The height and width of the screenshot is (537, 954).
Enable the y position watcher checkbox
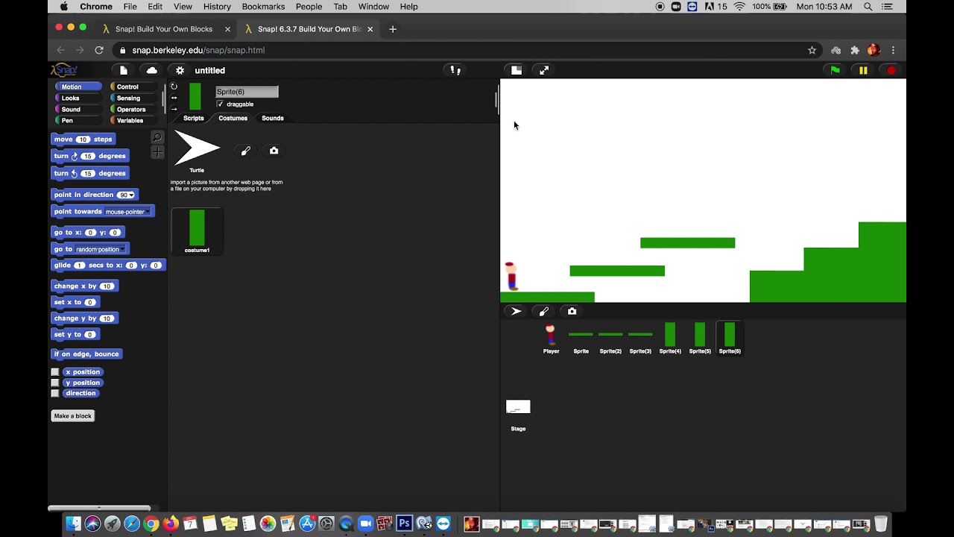point(54,383)
